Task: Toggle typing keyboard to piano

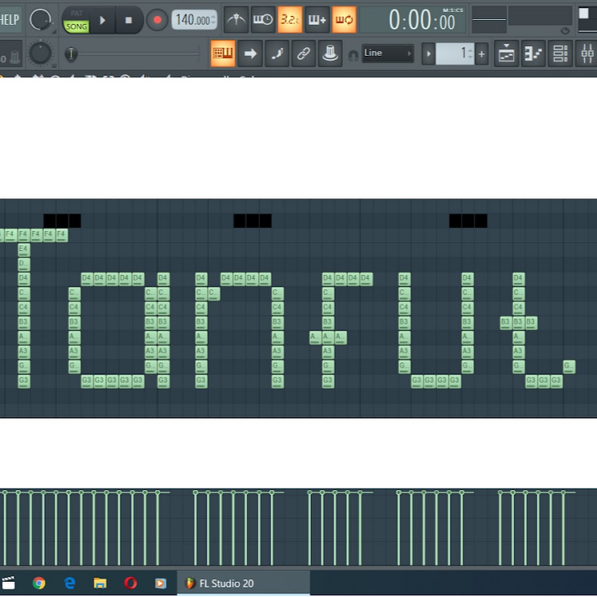Action: [x=223, y=54]
